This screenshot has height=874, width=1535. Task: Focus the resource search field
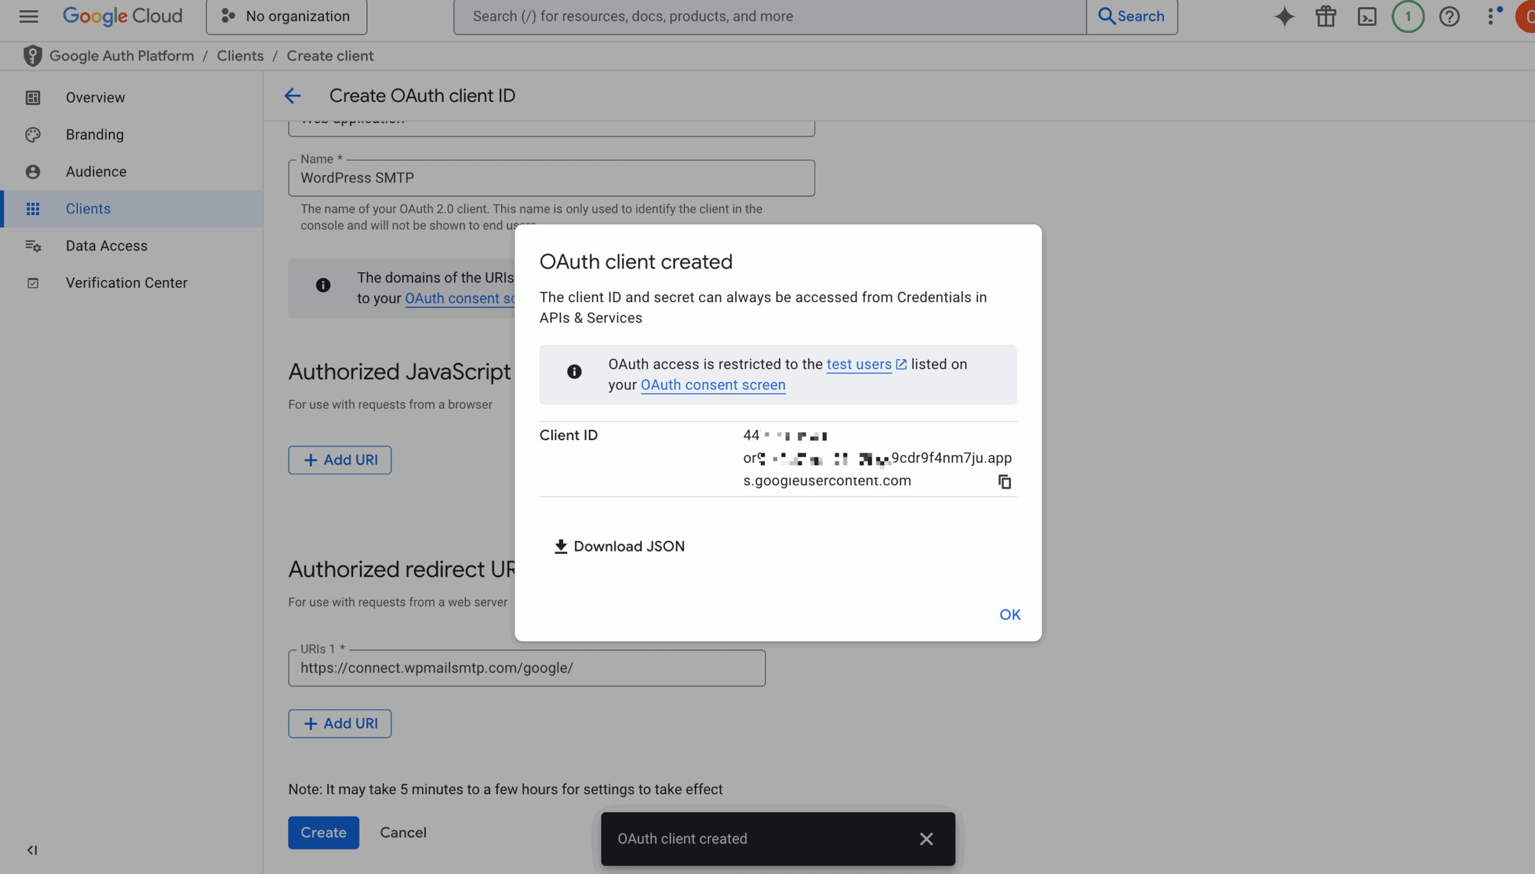pos(770,16)
